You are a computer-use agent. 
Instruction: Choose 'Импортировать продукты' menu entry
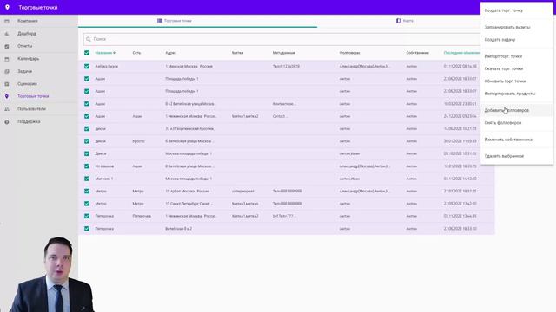tap(510, 94)
